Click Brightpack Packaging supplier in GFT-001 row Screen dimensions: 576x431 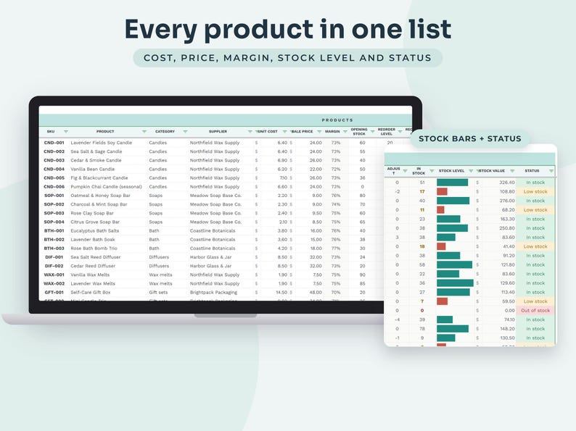pos(213,293)
